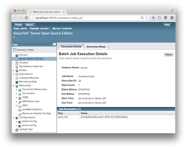Collapse the Tree sidebar panel

[54, 44]
